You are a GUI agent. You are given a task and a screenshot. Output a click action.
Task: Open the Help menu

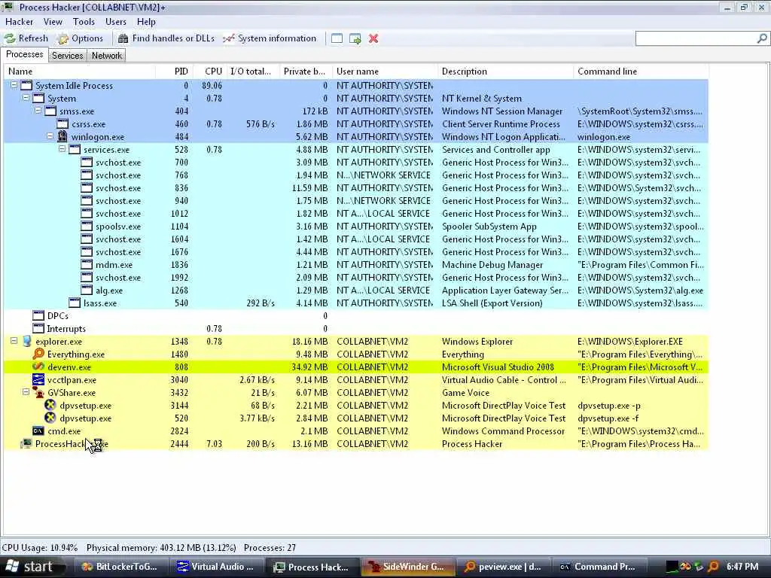pos(146,22)
